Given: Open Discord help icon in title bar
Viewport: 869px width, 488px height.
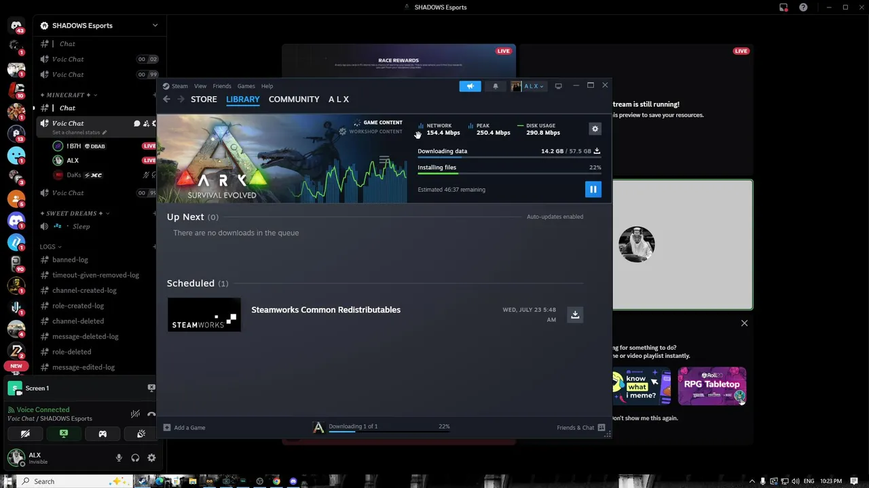Looking at the screenshot, I should (803, 7).
